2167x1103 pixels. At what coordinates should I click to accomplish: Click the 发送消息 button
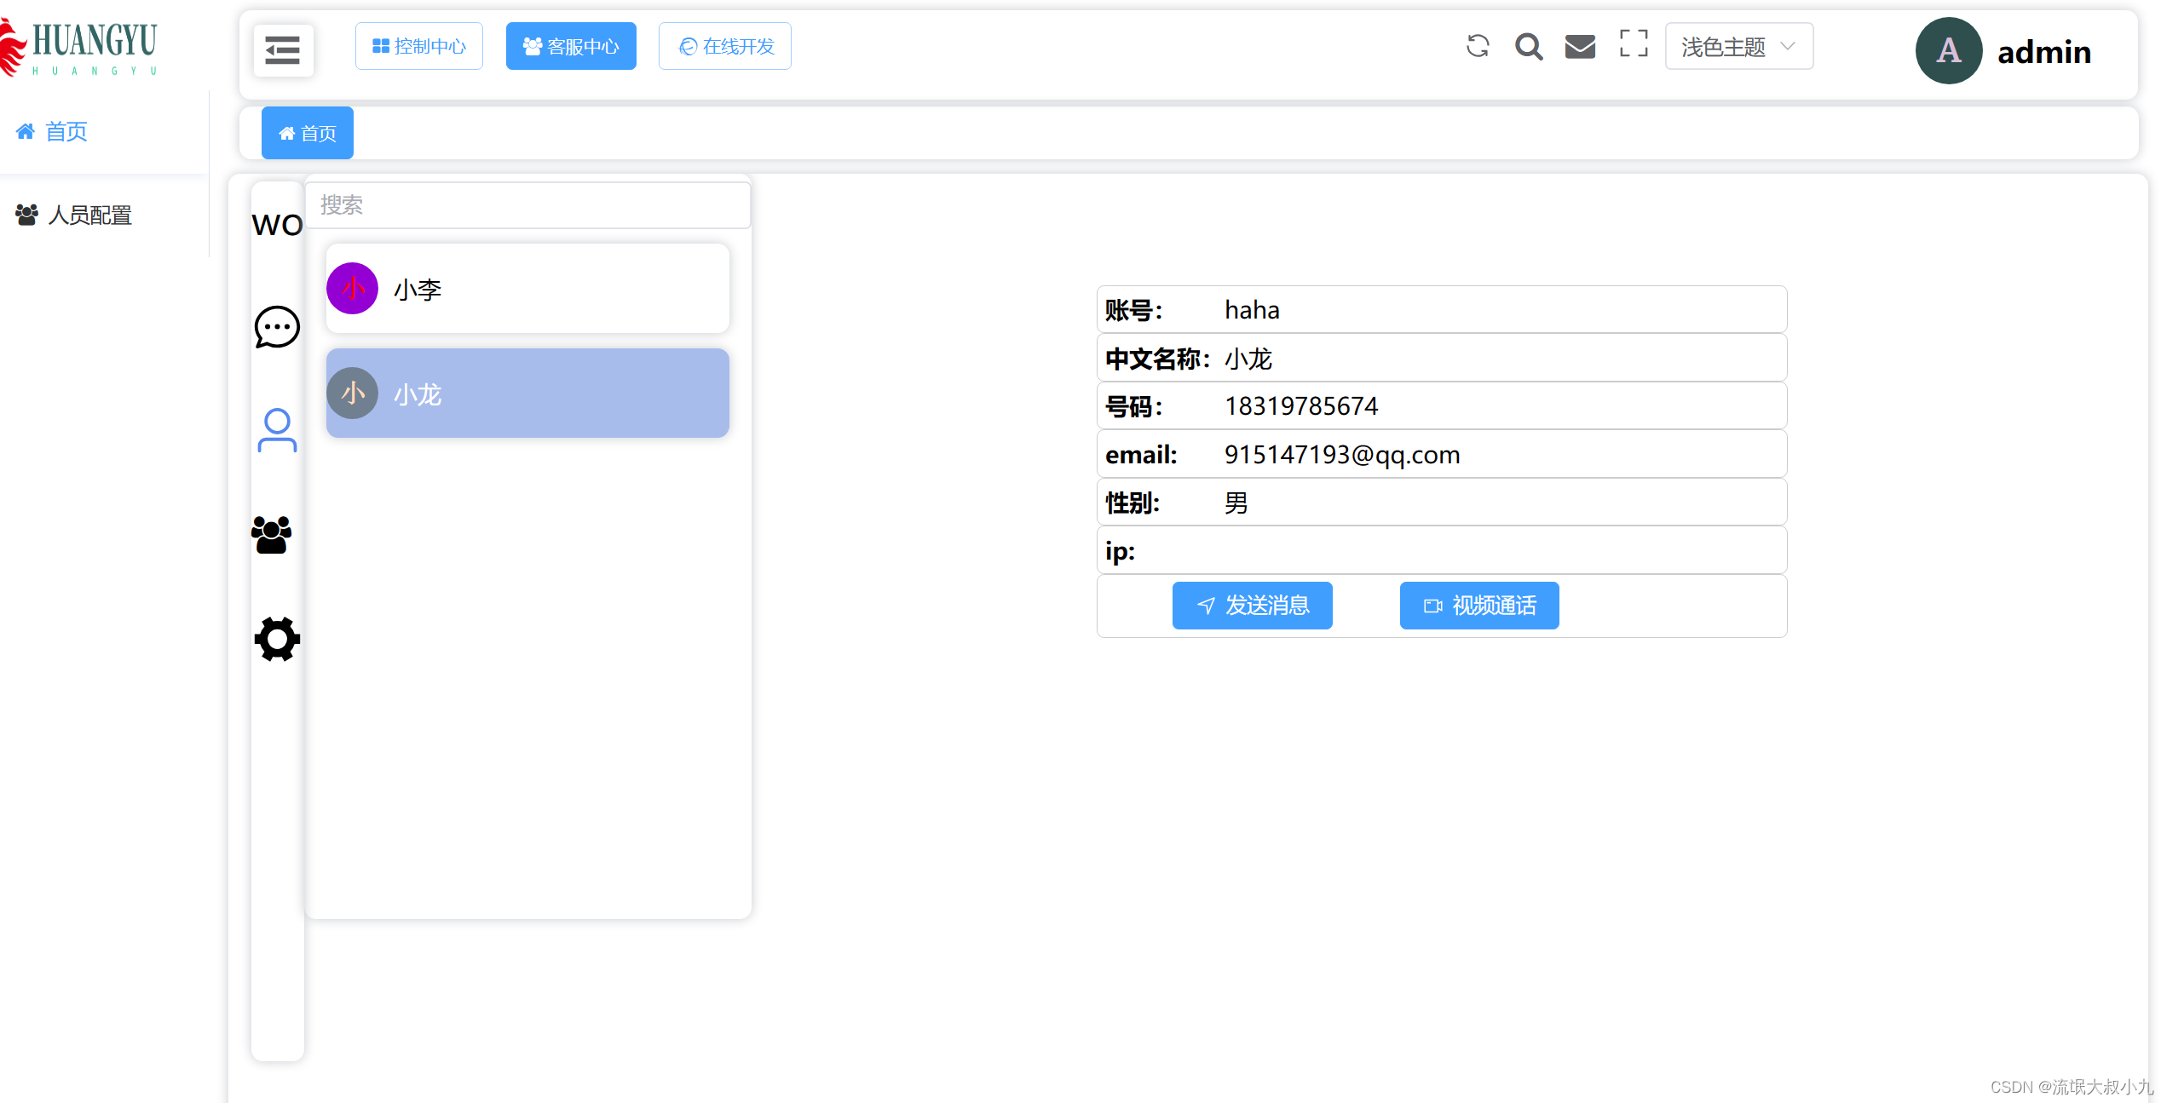coord(1251,605)
